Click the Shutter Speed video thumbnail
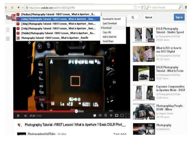The height and width of the screenshot is (146, 195). [144, 35]
